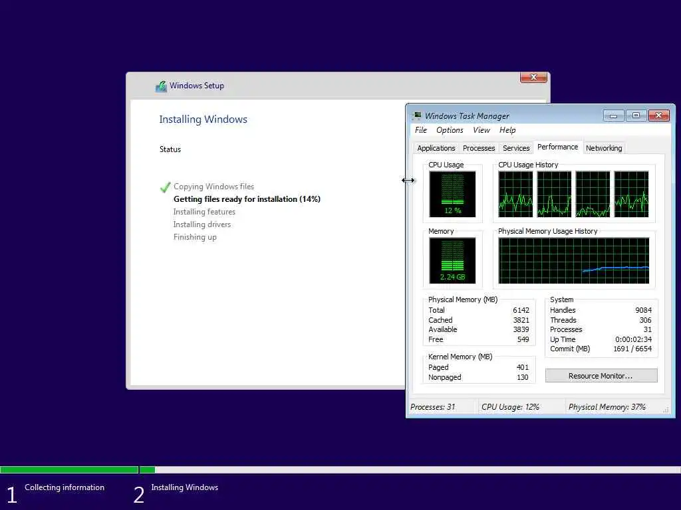Click the Task Manager resize grip corner
The height and width of the screenshot is (510, 681).
click(x=666, y=410)
